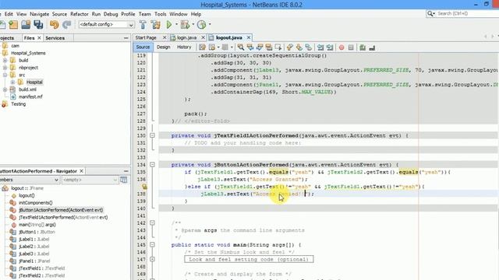
Task: Select jPanel1 : JPanel in Navigator
Action: pos(34,261)
